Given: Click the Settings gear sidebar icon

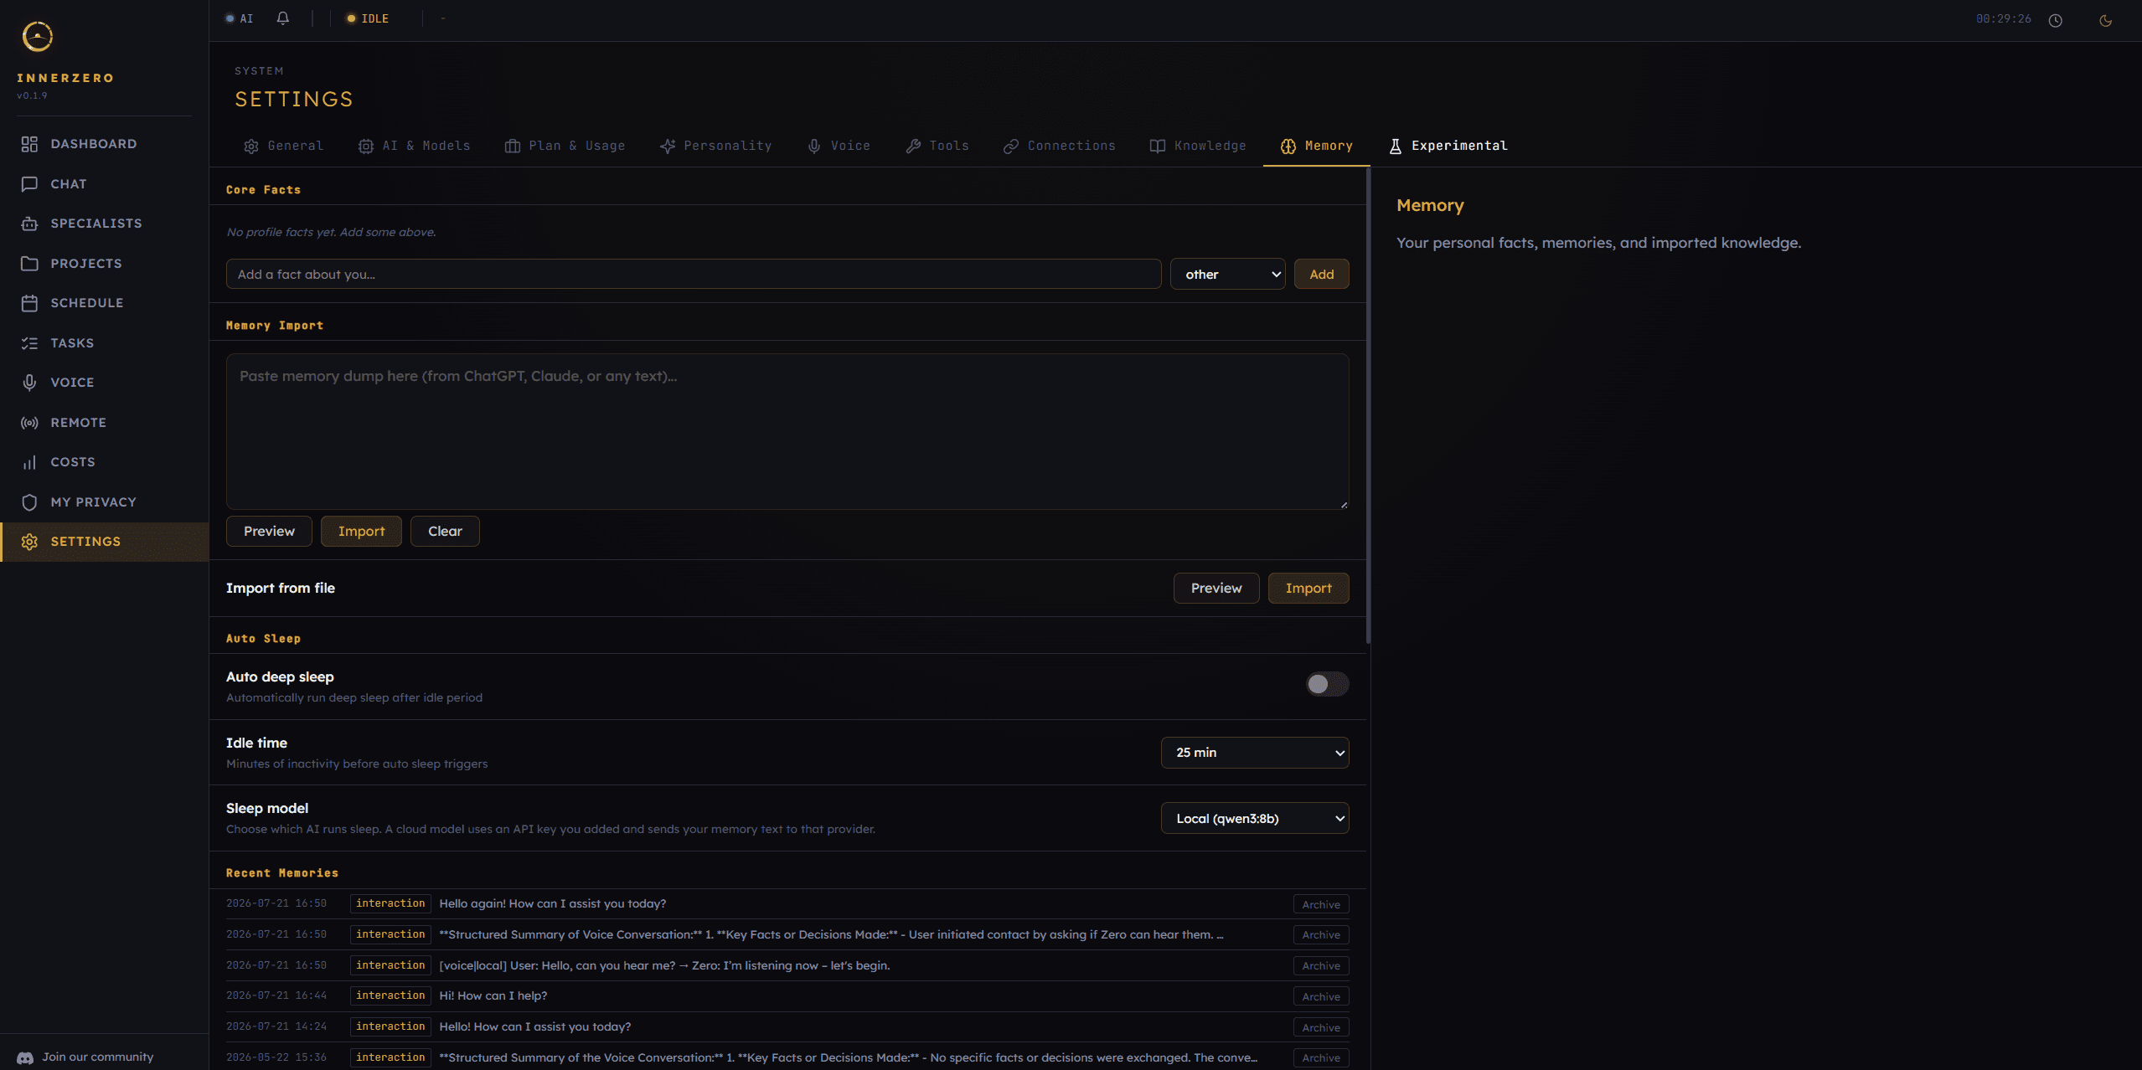Looking at the screenshot, I should pyautogui.click(x=29, y=542).
